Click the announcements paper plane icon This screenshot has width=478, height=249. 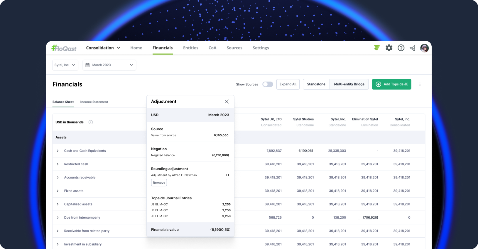pos(413,48)
